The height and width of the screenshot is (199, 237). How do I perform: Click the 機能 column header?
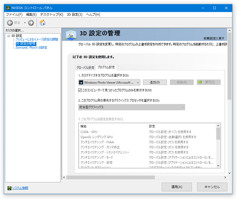113,126
